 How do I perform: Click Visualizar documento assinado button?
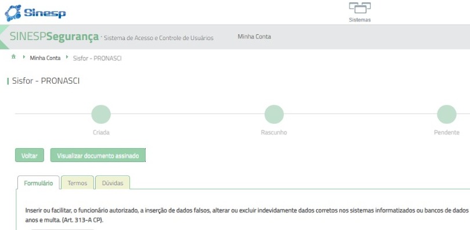click(x=97, y=155)
